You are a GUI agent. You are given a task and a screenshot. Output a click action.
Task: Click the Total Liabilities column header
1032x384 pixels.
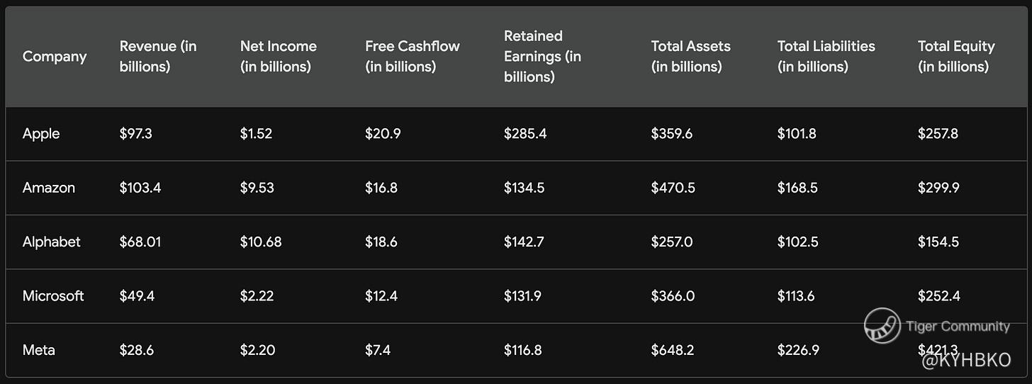(x=826, y=57)
